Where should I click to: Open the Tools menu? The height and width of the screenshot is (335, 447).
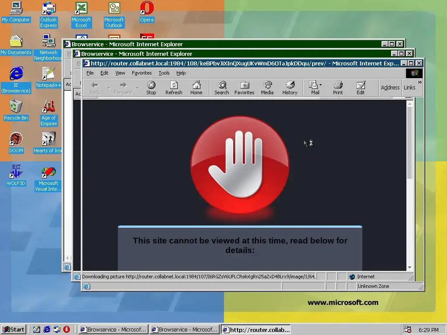tap(164, 73)
